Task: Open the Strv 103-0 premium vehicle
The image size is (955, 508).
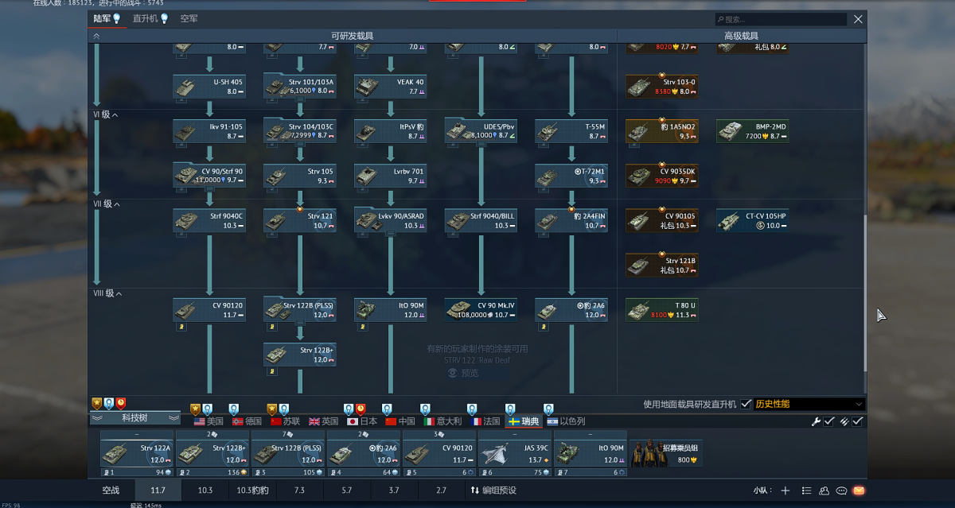Action: click(x=662, y=86)
